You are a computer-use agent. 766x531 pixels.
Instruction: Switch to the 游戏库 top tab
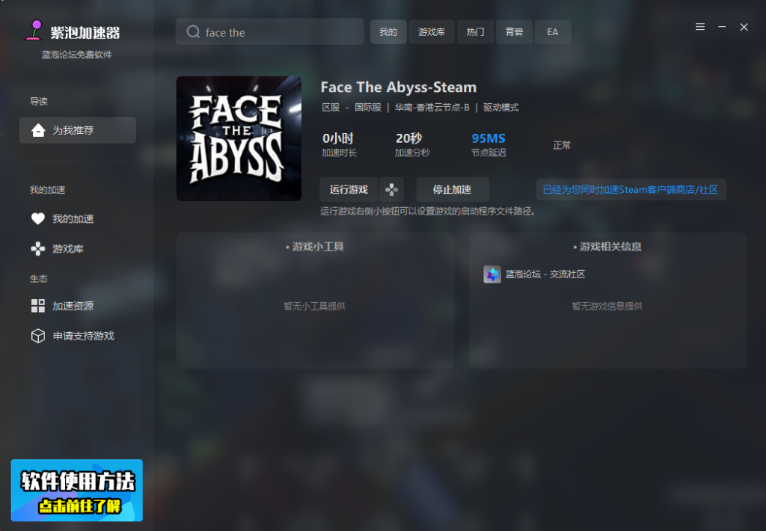coord(432,31)
